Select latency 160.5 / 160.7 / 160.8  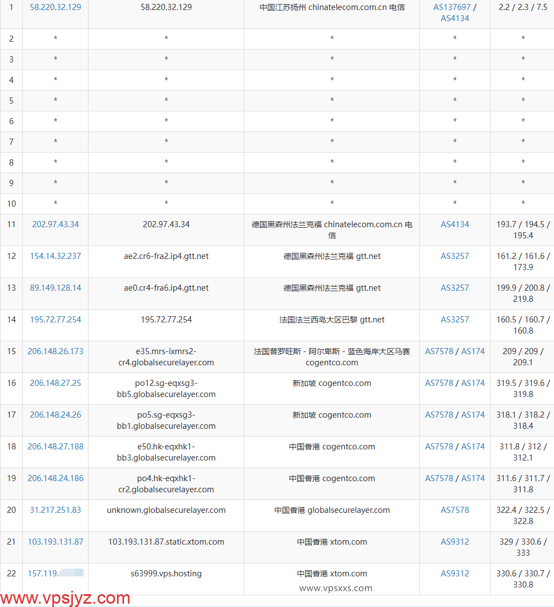523,325
